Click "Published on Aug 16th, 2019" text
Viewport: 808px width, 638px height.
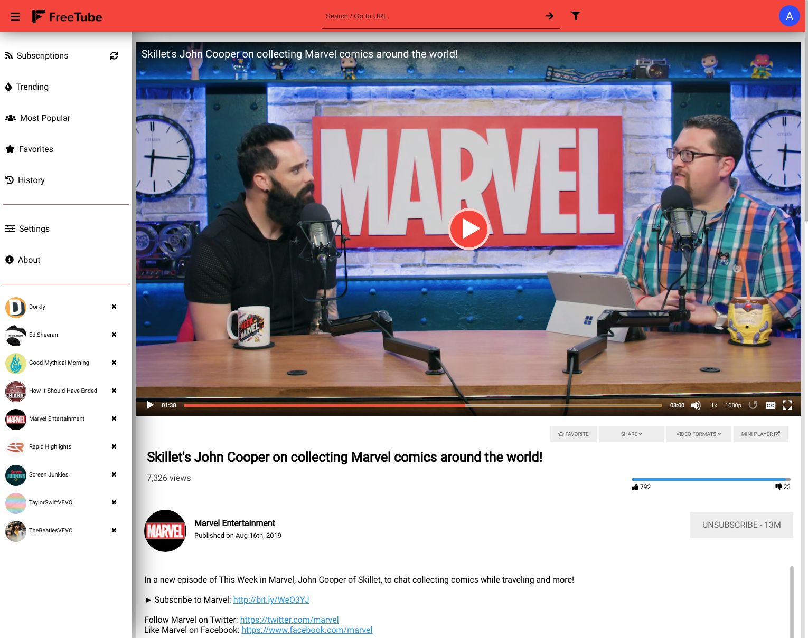pyautogui.click(x=238, y=536)
